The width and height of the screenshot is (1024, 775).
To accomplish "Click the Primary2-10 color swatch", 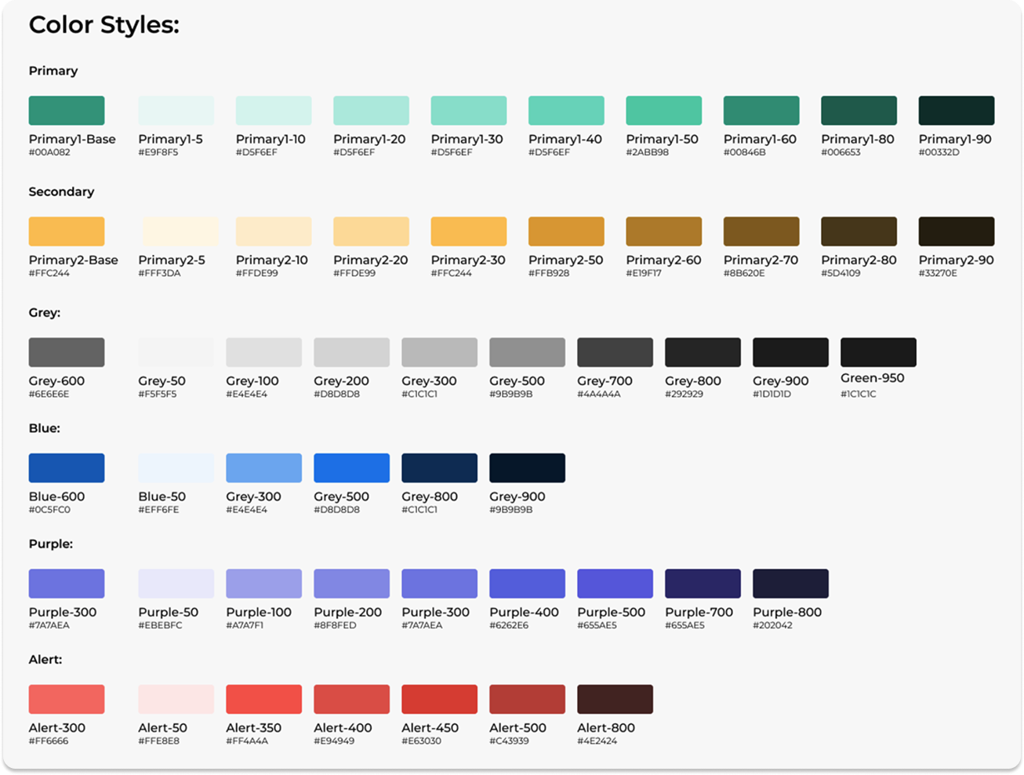I will coord(274,231).
